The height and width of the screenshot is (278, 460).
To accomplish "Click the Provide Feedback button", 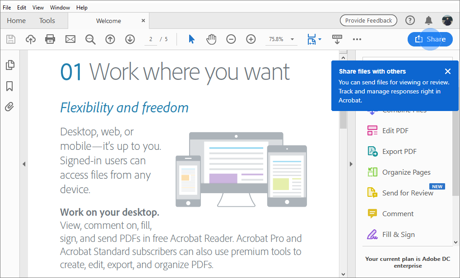I will [x=368, y=20].
